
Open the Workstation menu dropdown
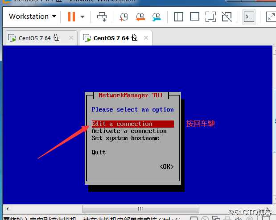tap(33, 17)
